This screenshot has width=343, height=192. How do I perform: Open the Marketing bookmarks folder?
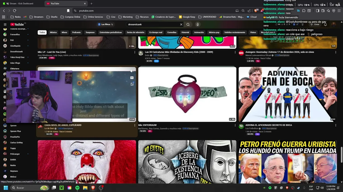pos(125,17)
